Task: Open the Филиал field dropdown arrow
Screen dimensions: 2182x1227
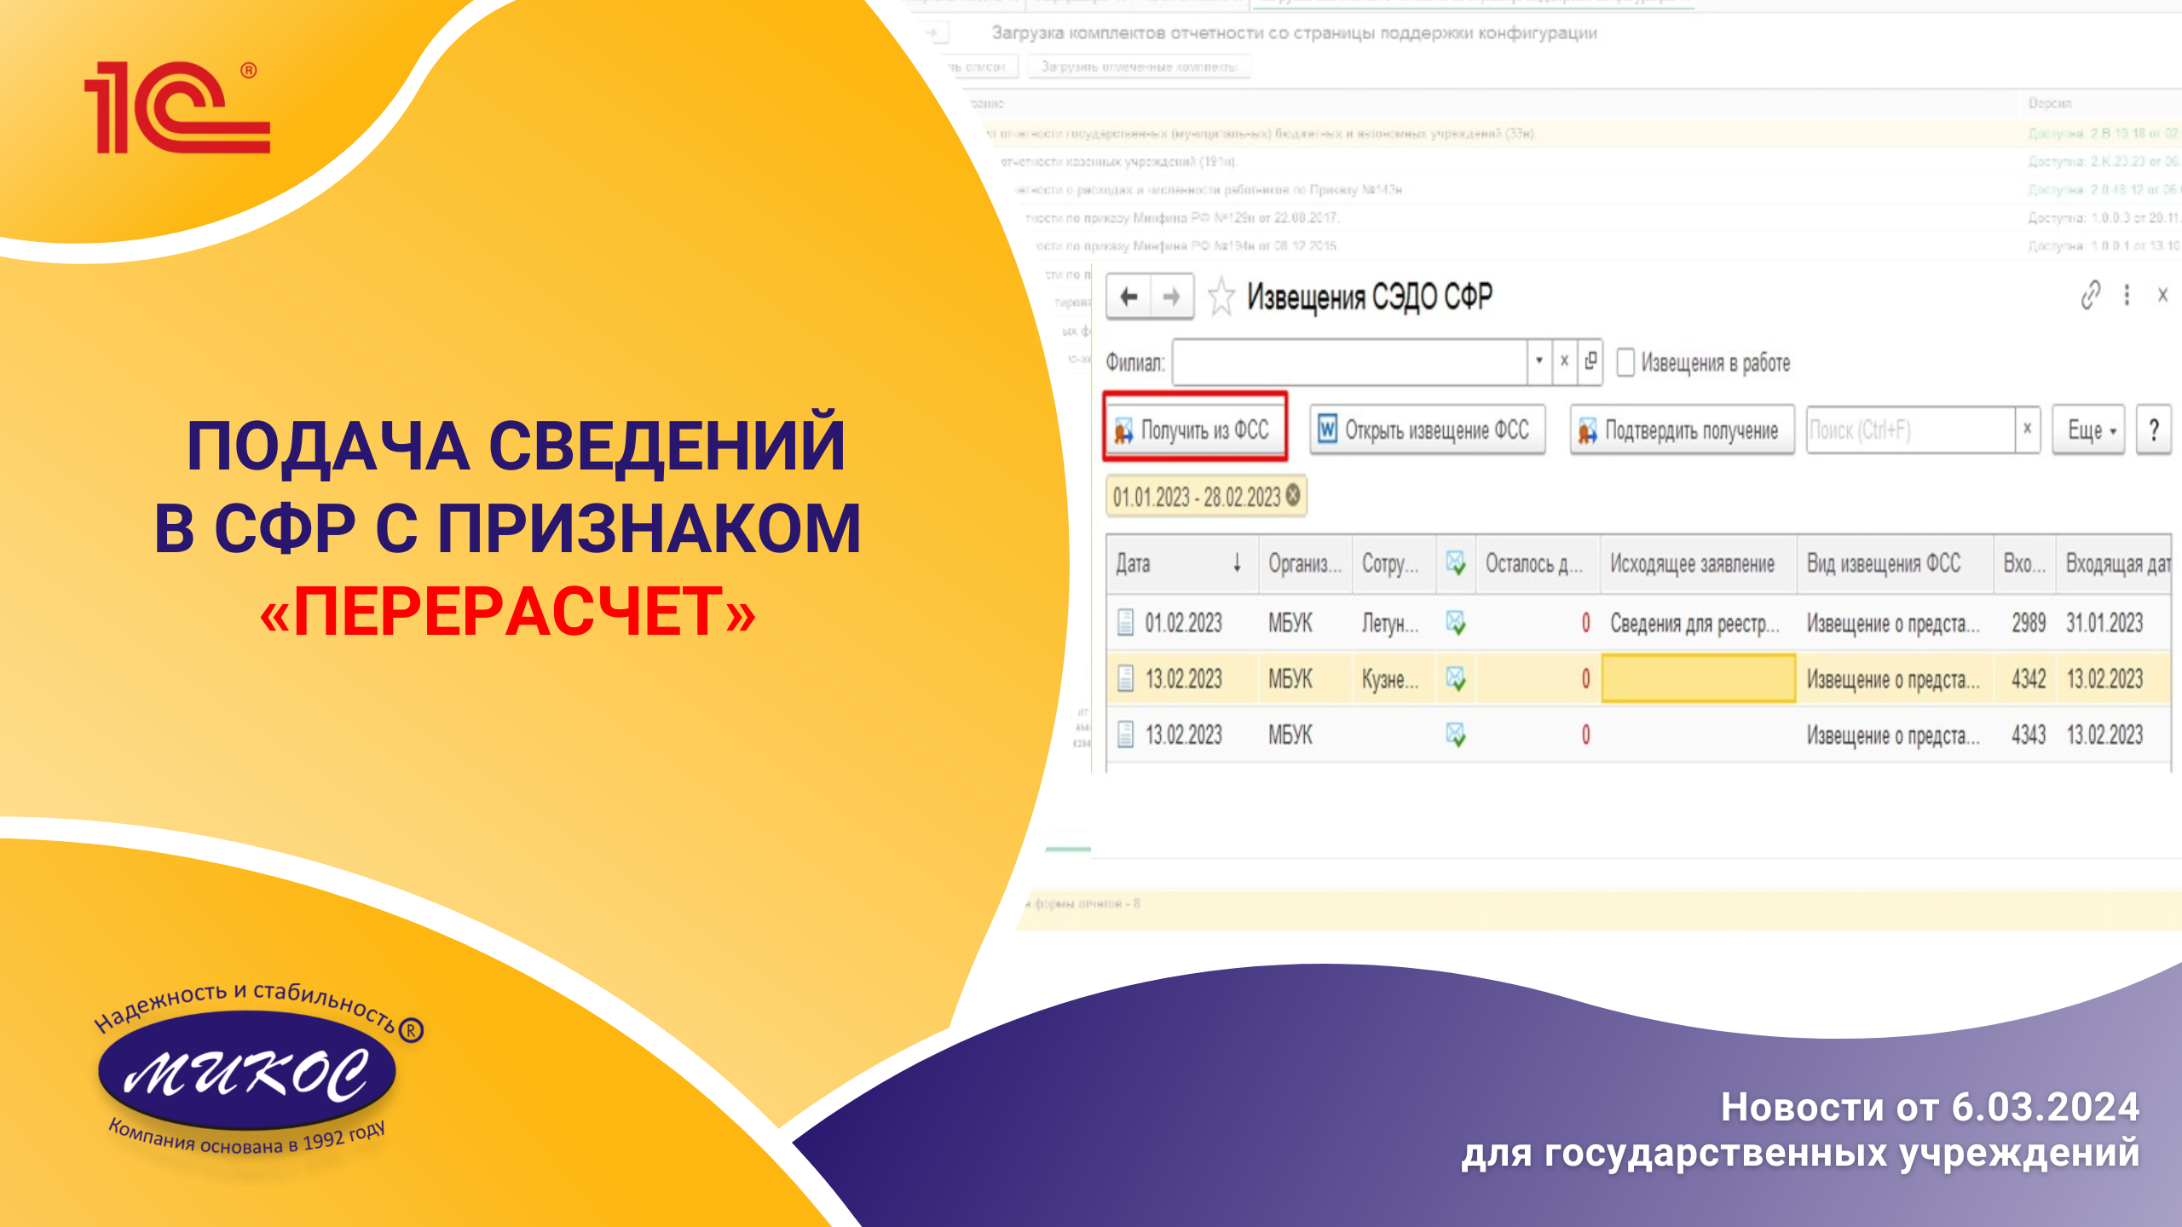Action: [x=1538, y=360]
